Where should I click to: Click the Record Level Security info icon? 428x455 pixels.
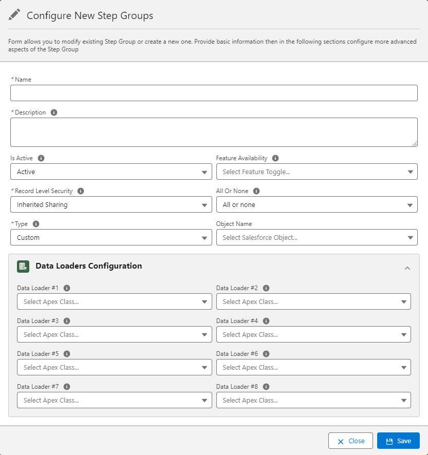(81, 191)
